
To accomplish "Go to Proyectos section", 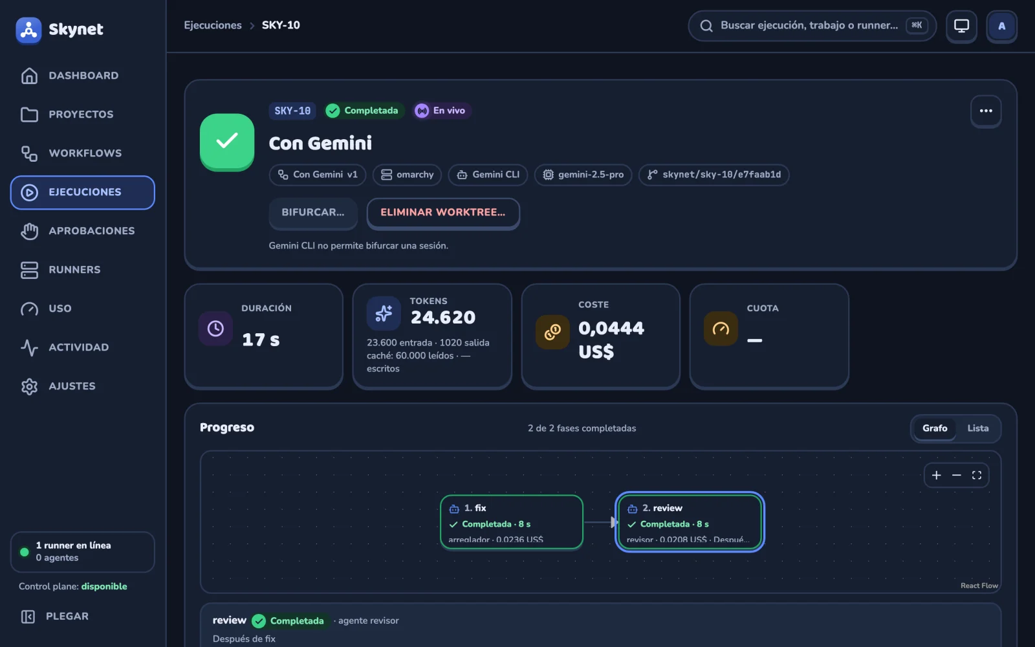I will (83, 115).
